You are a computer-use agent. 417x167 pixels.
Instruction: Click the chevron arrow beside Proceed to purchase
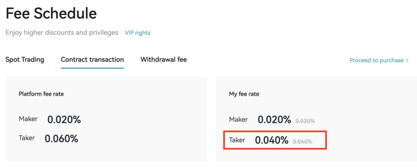[x=407, y=60]
